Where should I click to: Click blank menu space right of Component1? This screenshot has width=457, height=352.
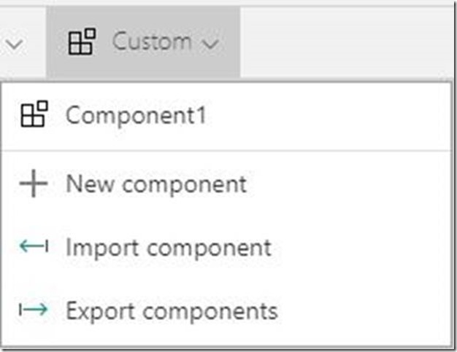click(x=329, y=115)
